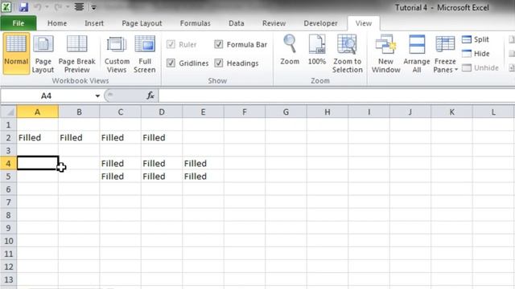Select cell C4 containing Filled

tap(120, 163)
